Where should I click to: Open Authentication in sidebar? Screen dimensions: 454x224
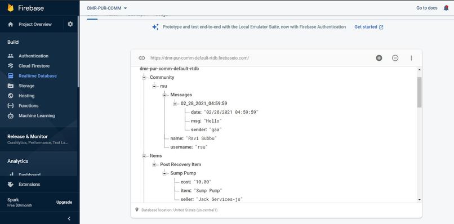click(34, 56)
